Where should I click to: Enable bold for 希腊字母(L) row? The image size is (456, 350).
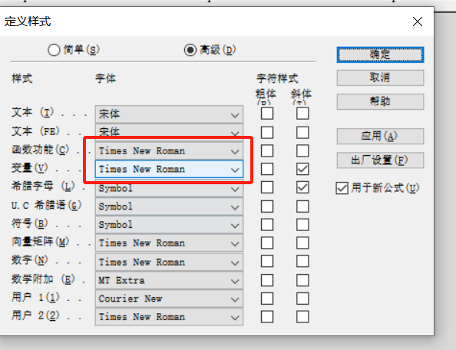[x=267, y=187]
